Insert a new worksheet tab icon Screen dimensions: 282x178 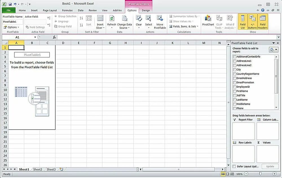[61, 169]
